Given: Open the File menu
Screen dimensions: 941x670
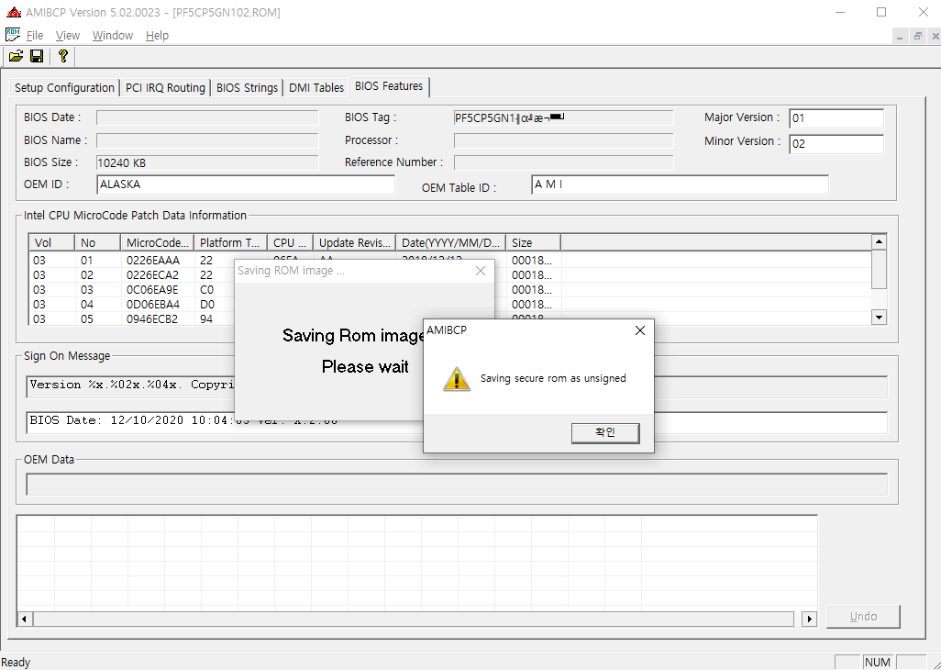Looking at the screenshot, I should pos(35,36).
